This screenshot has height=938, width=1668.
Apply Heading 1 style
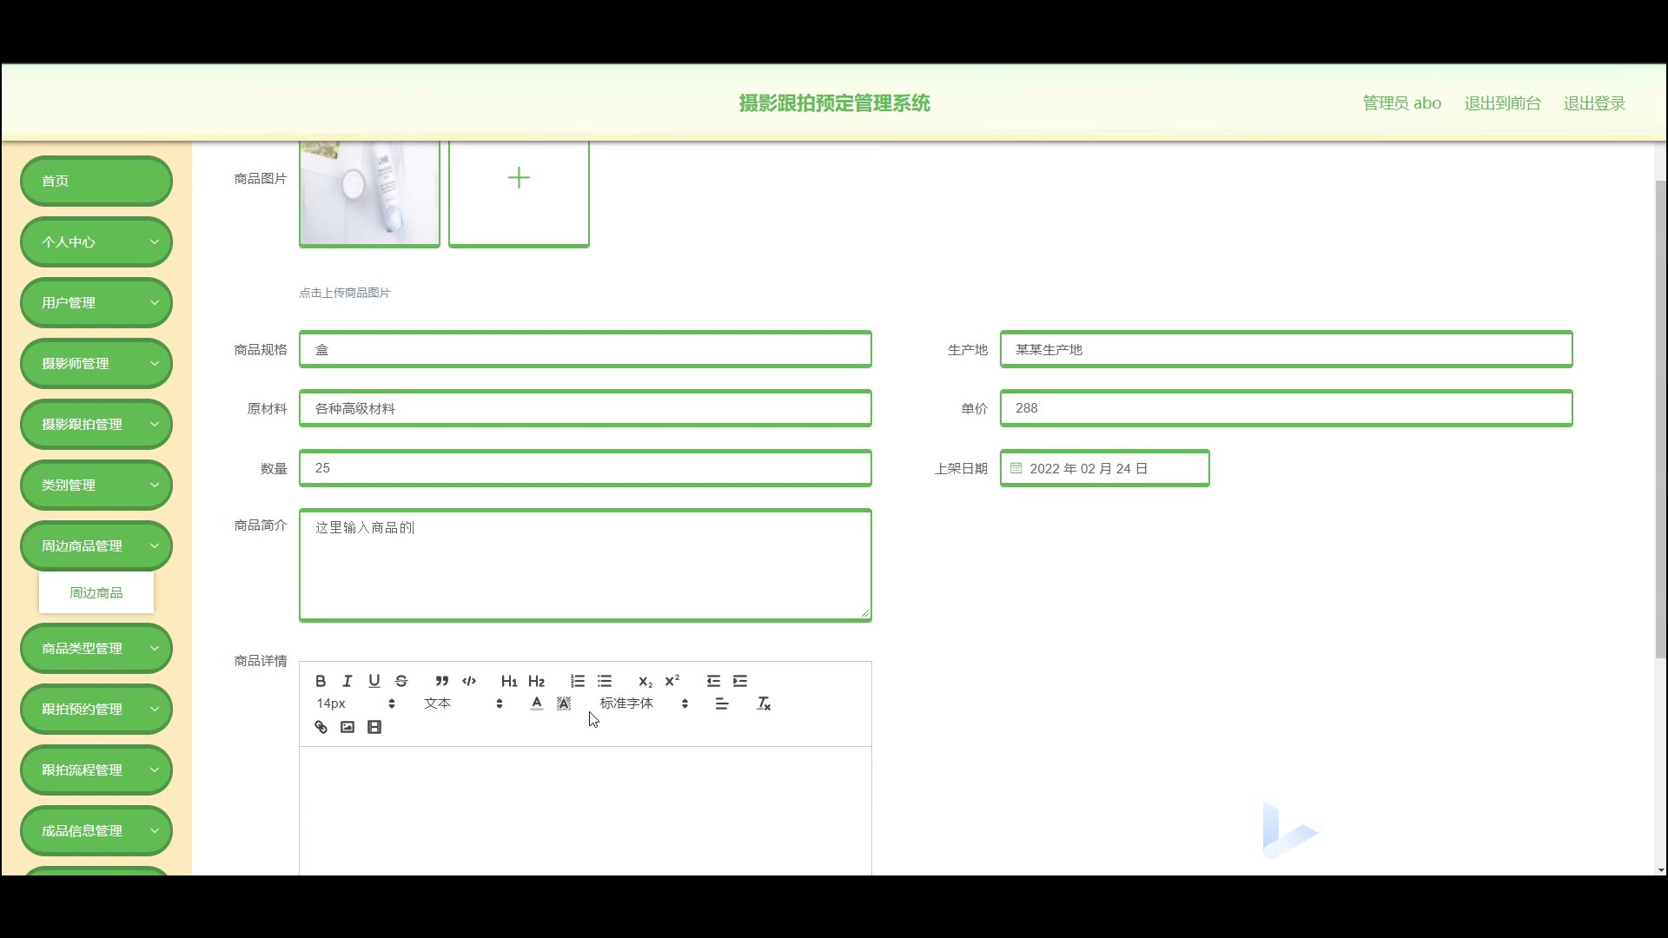[x=509, y=681]
